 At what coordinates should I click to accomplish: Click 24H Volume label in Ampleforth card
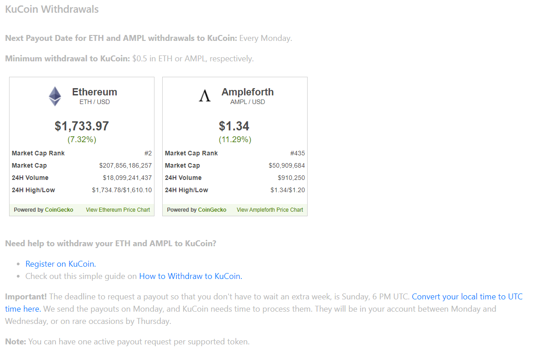click(x=183, y=178)
